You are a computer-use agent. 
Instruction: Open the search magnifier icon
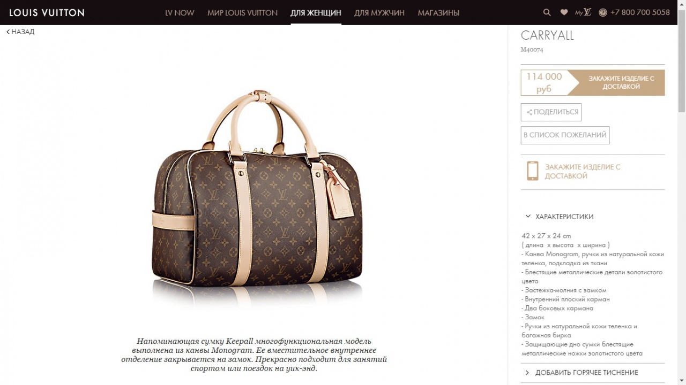click(547, 12)
